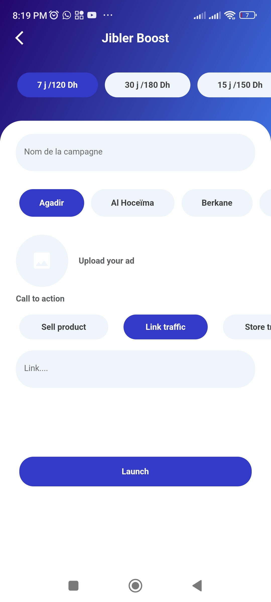The height and width of the screenshot is (602, 271).
Task: Tap the alarm clock status icon
Action: (54, 15)
